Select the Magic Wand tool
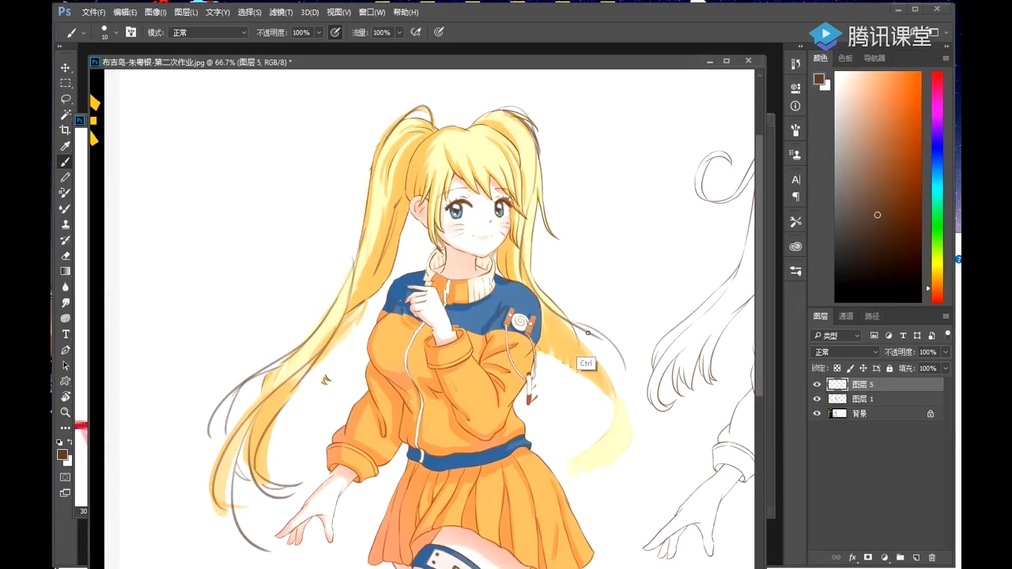 point(66,115)
